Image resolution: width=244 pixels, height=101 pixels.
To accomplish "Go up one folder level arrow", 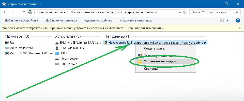I will pyautogui.click(x=24, y=12).
